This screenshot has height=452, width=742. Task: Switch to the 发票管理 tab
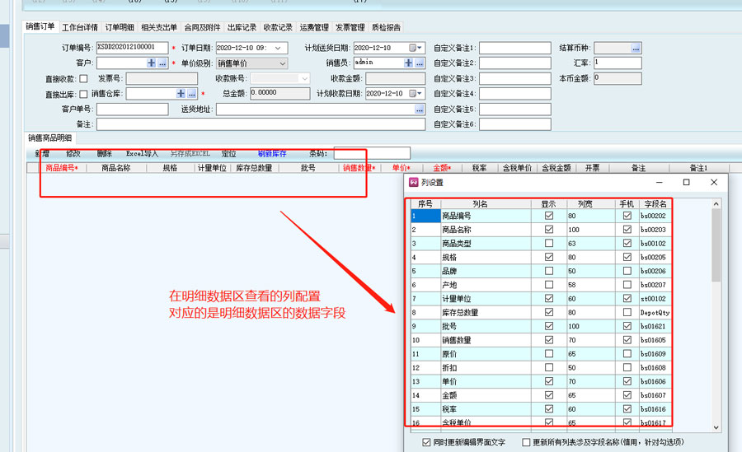(350, 27)
